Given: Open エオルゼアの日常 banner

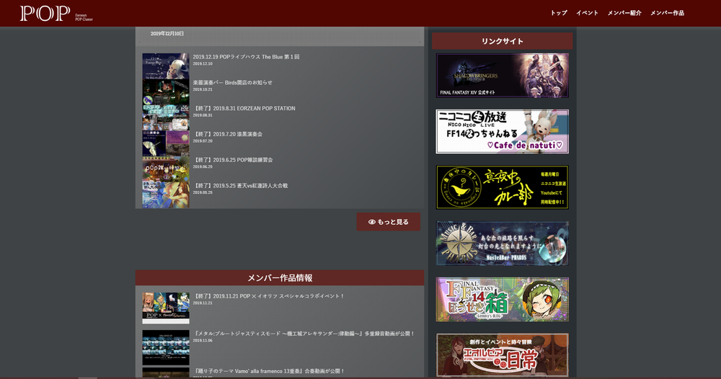Looking at the screenshot, I should [502, 355].
